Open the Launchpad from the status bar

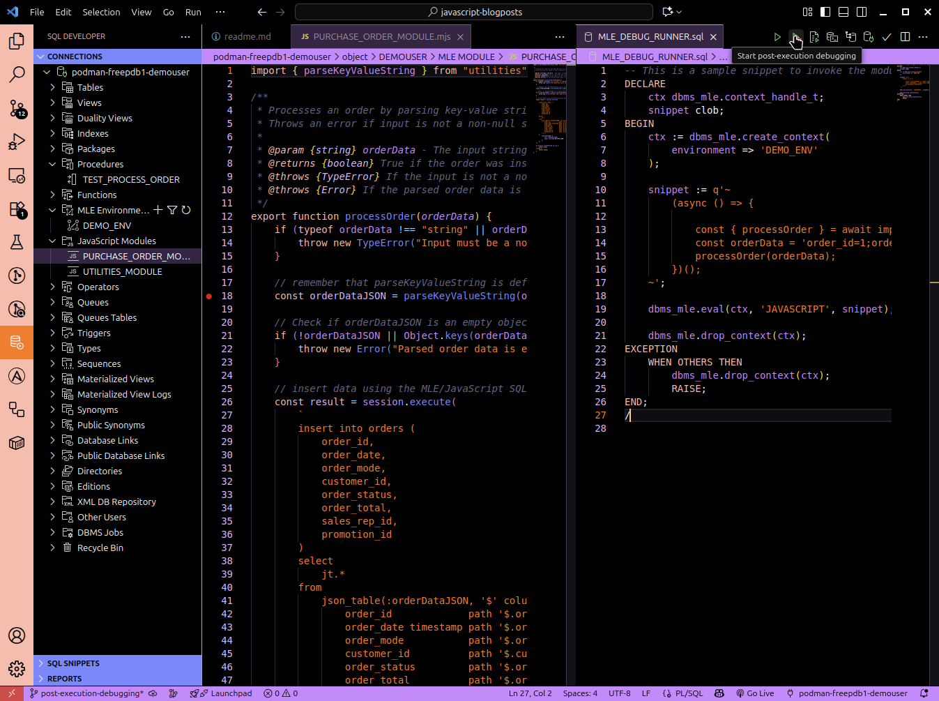[221, 693]
